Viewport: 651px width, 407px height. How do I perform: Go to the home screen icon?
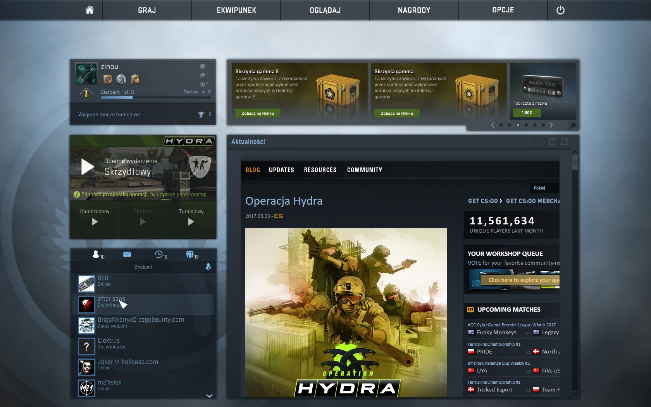(x=90, y=10)
